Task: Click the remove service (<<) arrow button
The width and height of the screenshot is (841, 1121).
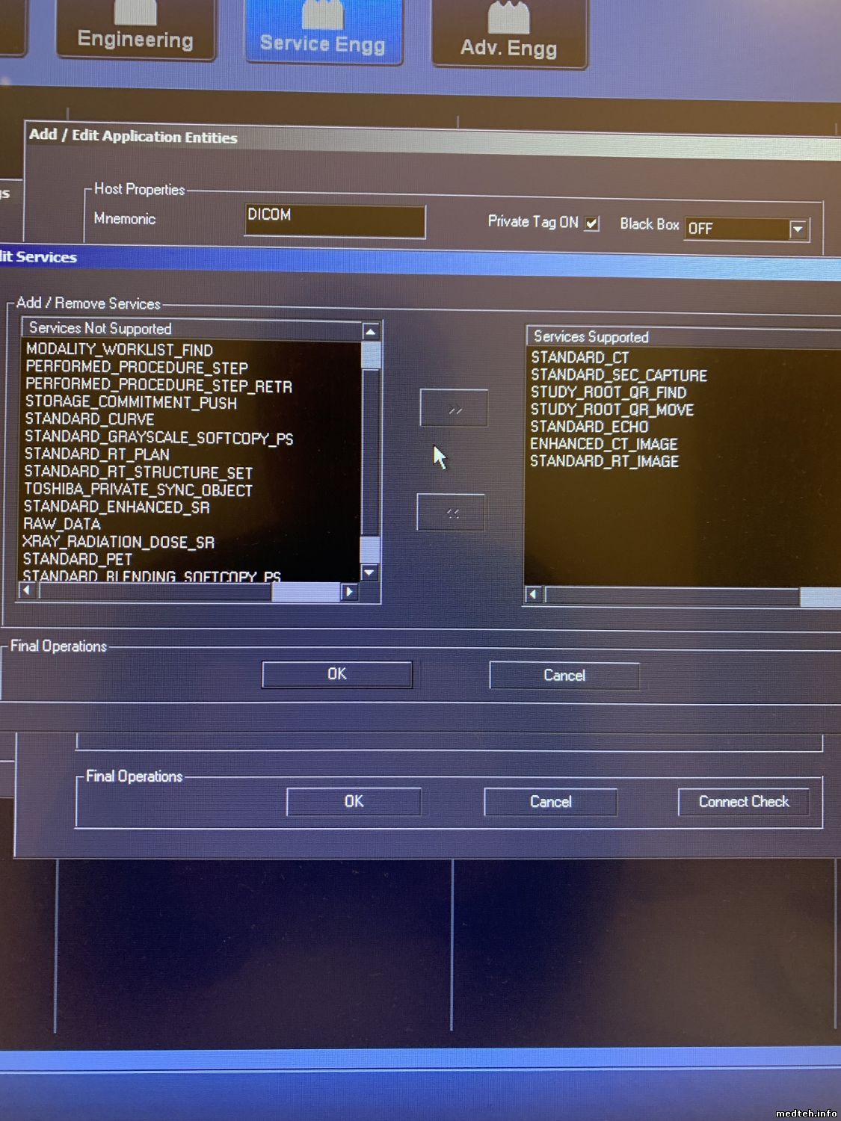Action: click(451, 513)
